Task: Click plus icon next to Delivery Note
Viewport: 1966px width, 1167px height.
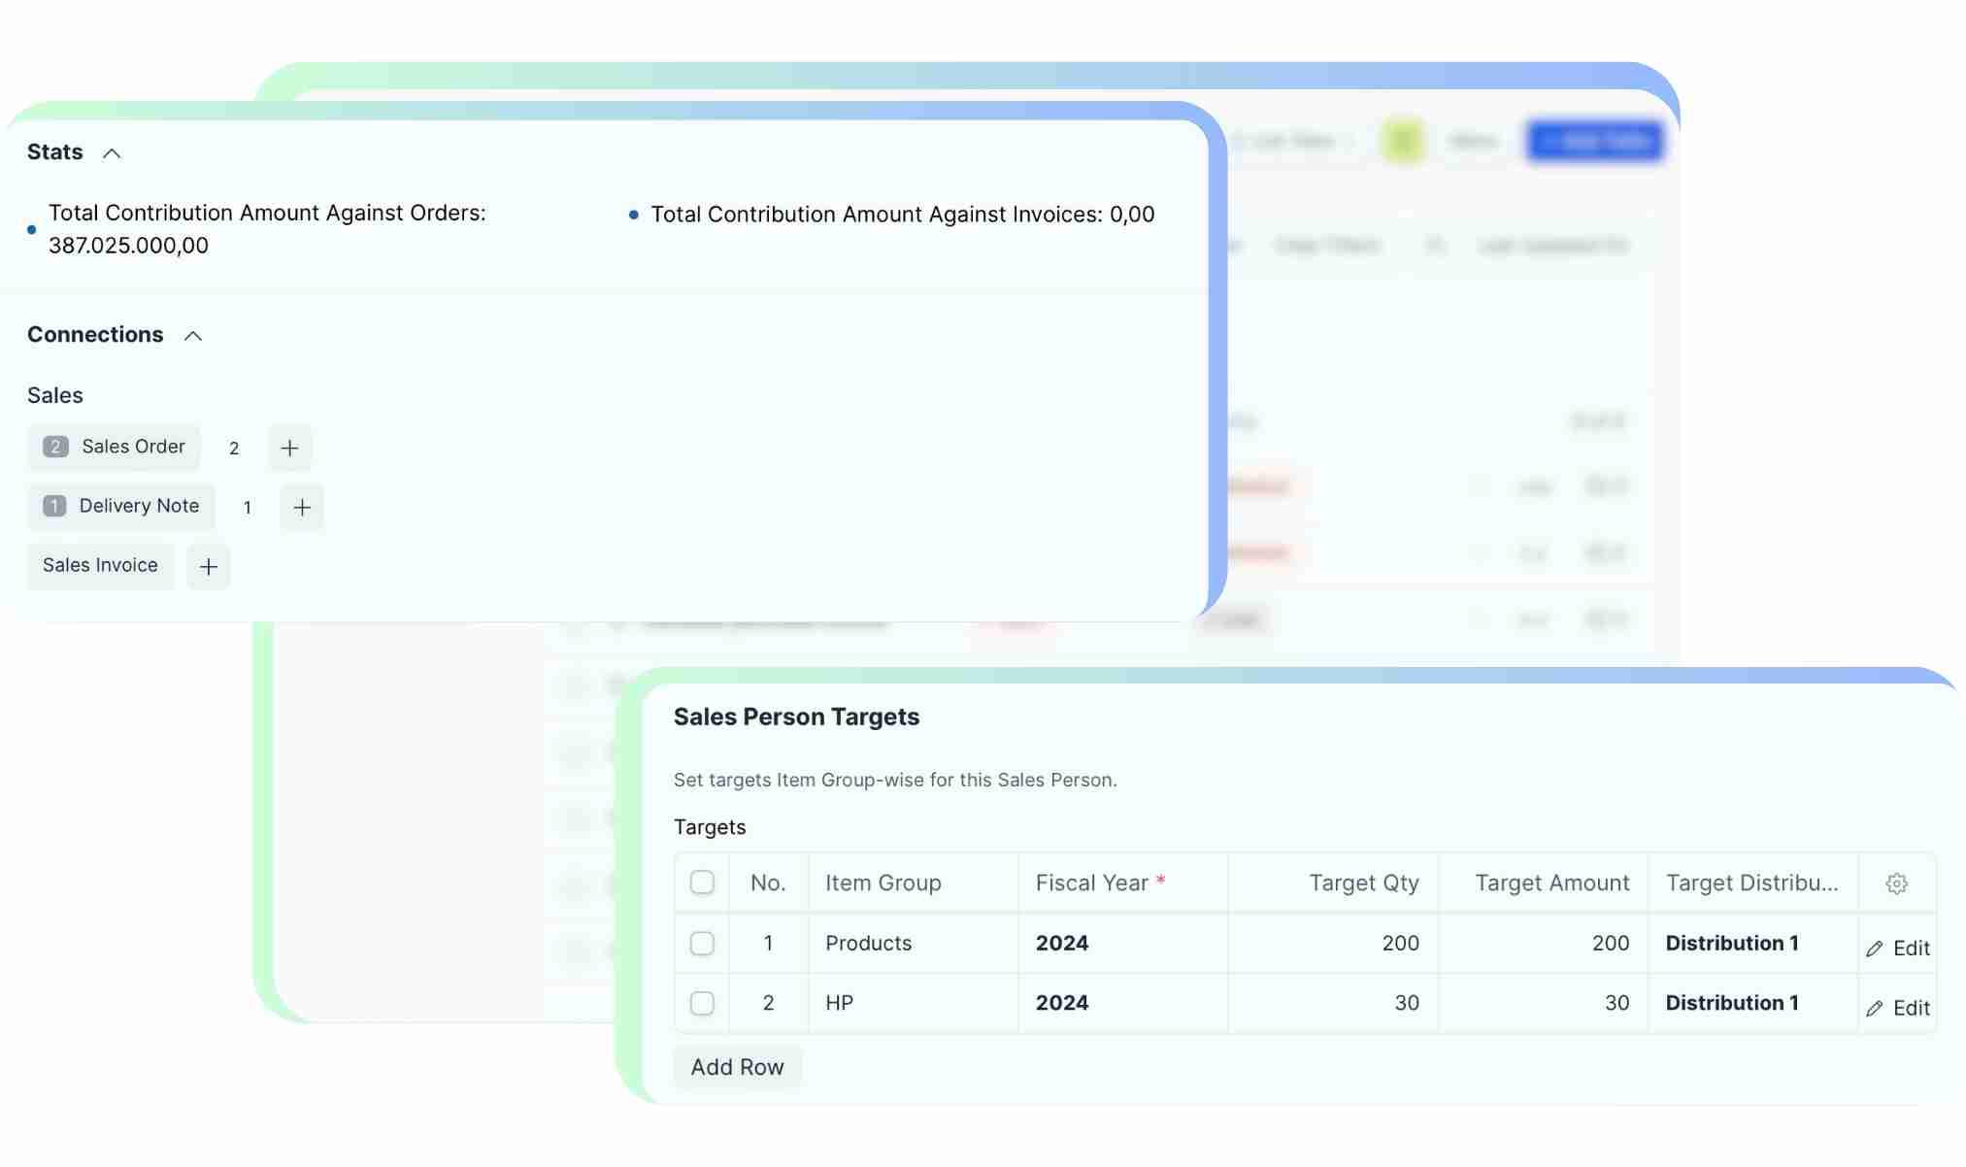Action: click(x=302, y=507)
